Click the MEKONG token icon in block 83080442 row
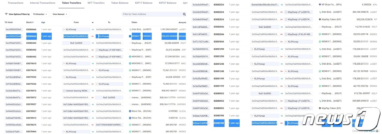 pyautogui.click(x=130, y=56)
